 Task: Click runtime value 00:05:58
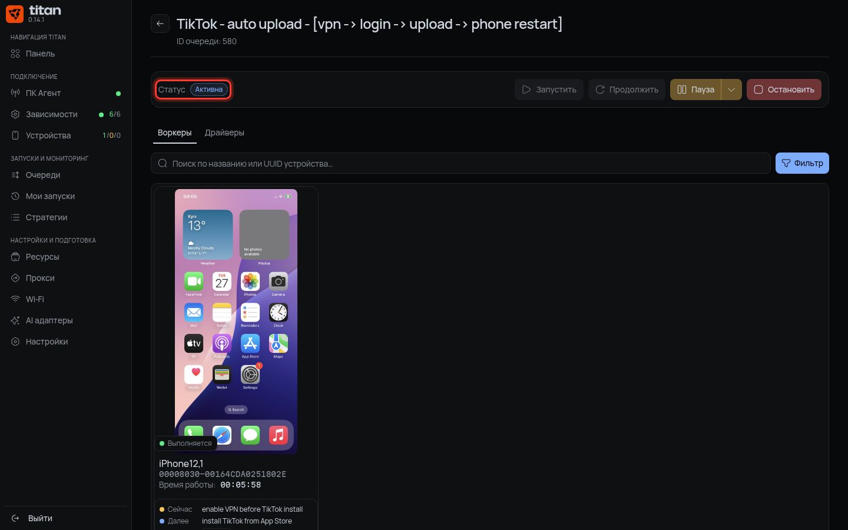click(x=241, y=485)
